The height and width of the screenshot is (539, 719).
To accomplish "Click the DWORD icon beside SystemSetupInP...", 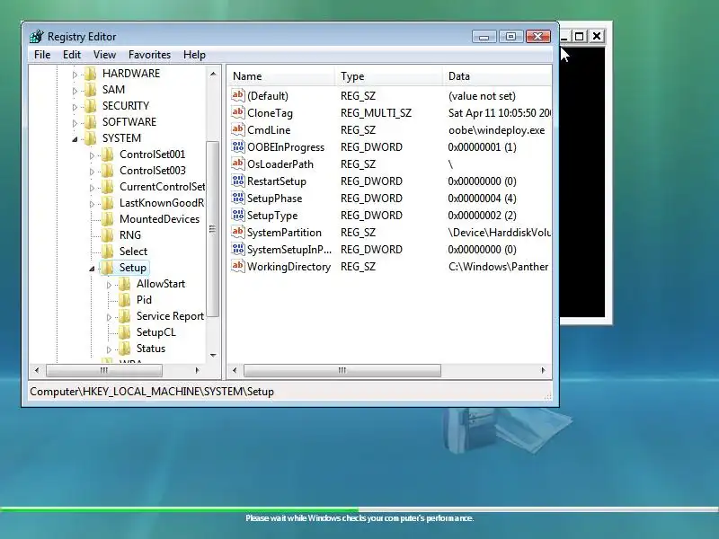I will point(237,250).
